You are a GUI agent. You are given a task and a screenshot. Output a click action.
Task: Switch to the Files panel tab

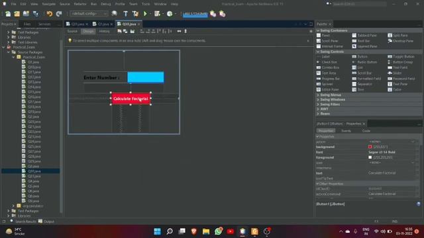click(x=27, y=24)
